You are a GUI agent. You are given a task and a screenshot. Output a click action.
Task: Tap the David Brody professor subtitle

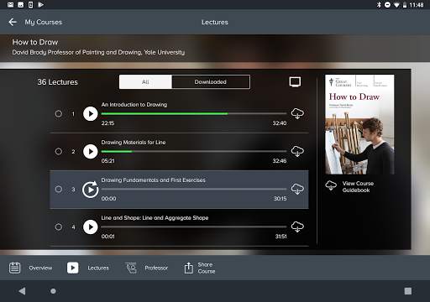pyautogui.click(x=98, y=52)
